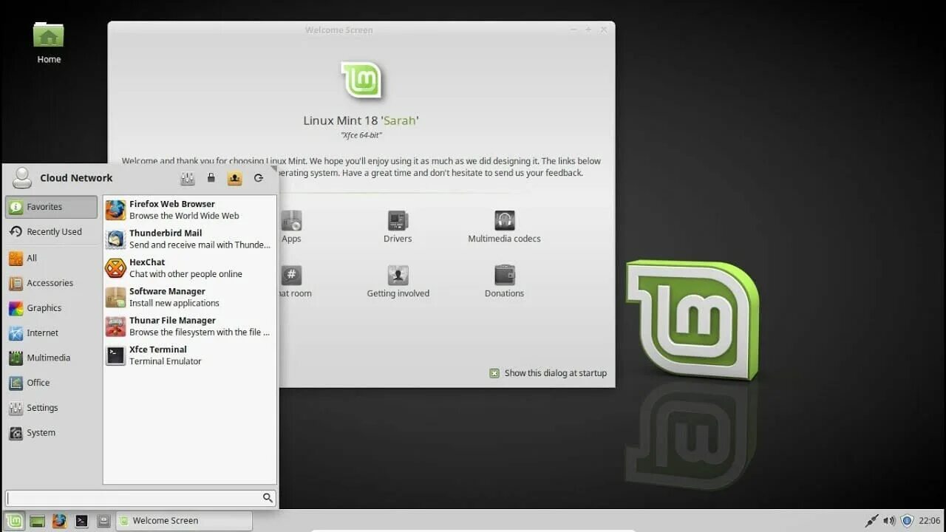Click the network connection tray icon
Image resolution: width=946 pixels, height=532 pixels.
click(871, 521)
